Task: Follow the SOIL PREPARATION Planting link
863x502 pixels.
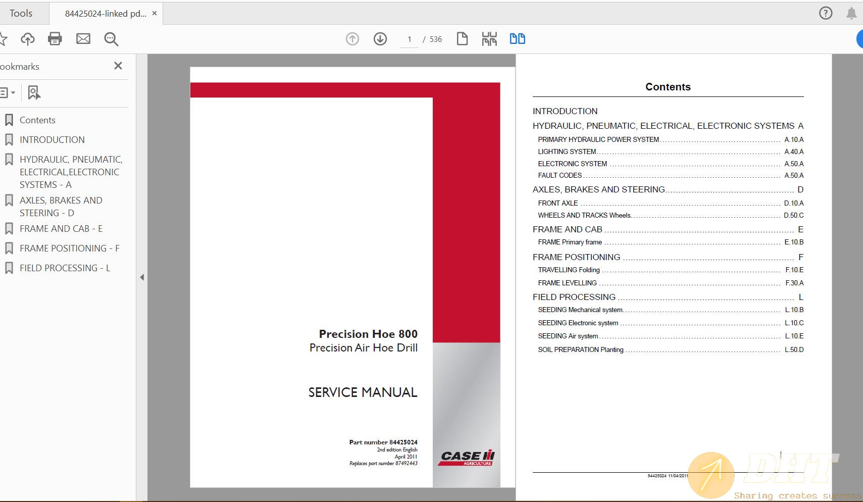Action: [671, 349]
